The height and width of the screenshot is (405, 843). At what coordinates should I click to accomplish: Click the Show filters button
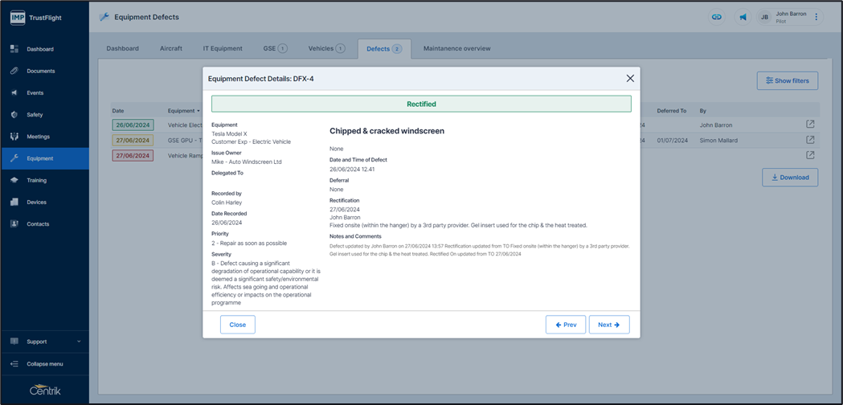coord(788,80)
